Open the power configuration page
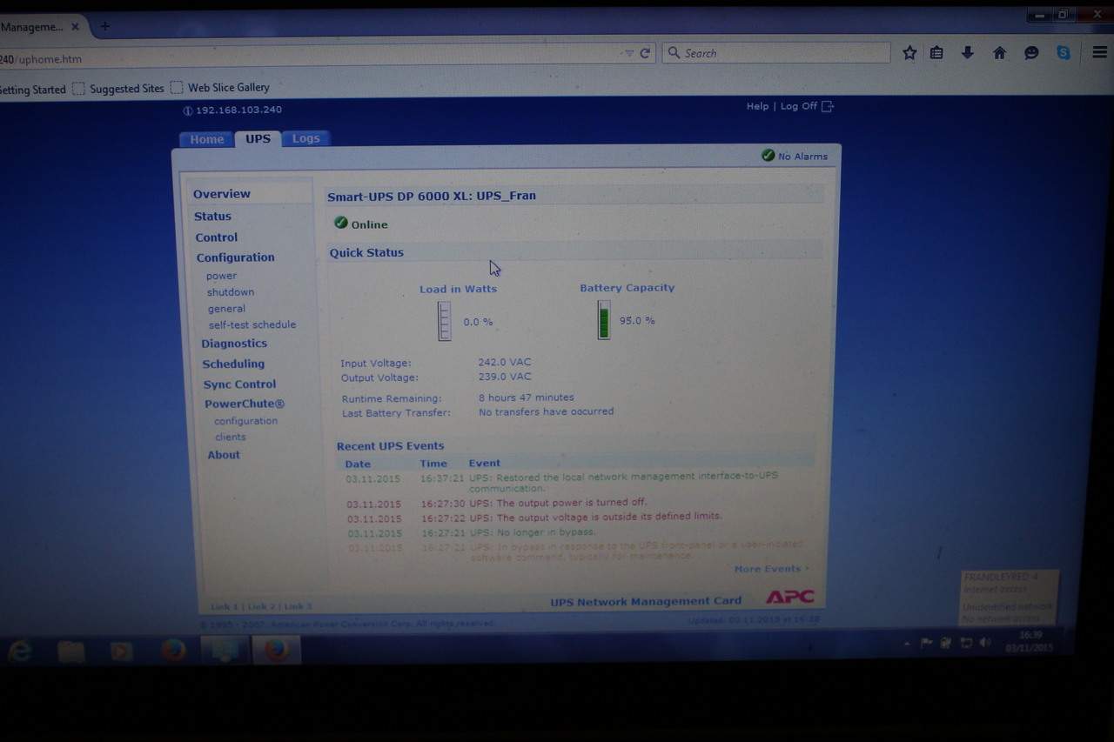1114x742 pixels. (221, 276)
